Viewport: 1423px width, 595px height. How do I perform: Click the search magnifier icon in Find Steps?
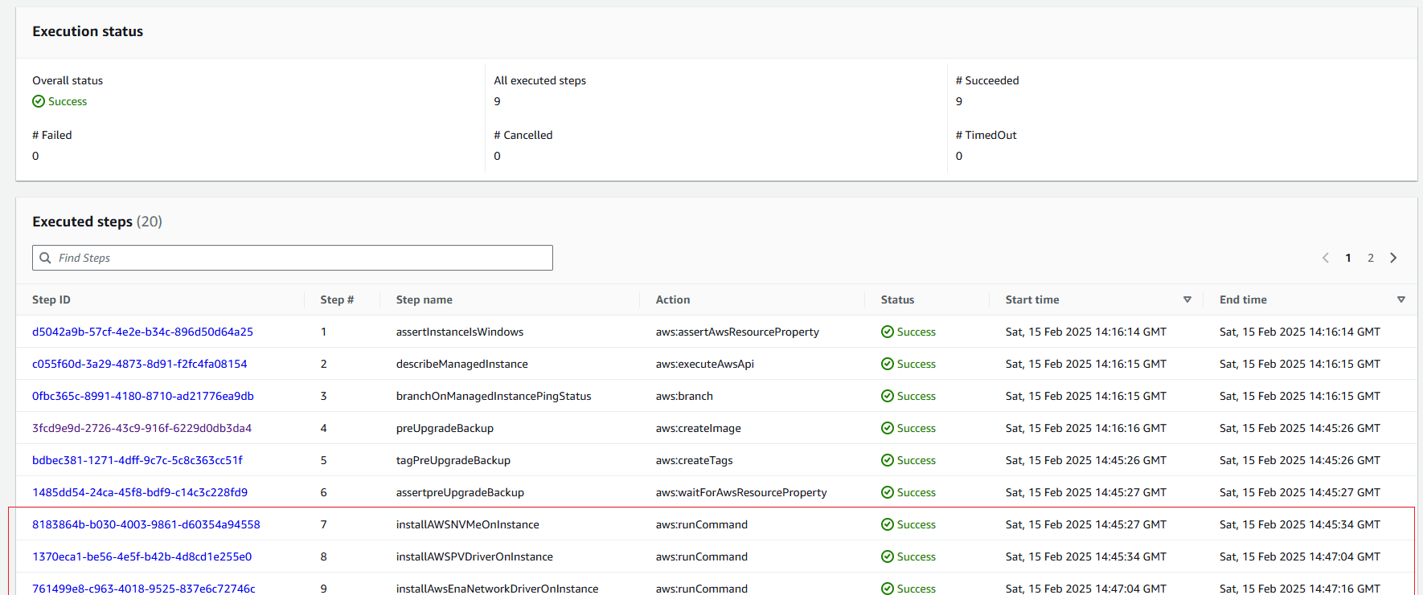(x=46, y=258)
